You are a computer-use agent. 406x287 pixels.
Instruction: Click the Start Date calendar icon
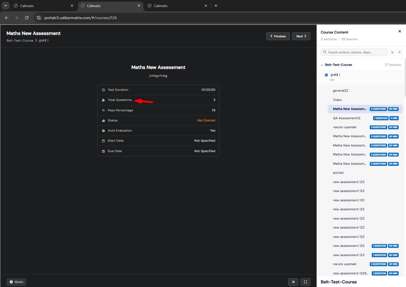click(103, 141)
